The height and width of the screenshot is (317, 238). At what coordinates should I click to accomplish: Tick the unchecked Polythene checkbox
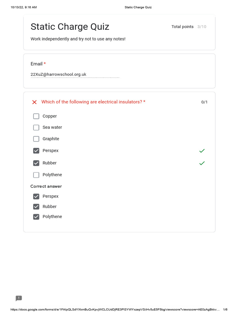(36, 175)
